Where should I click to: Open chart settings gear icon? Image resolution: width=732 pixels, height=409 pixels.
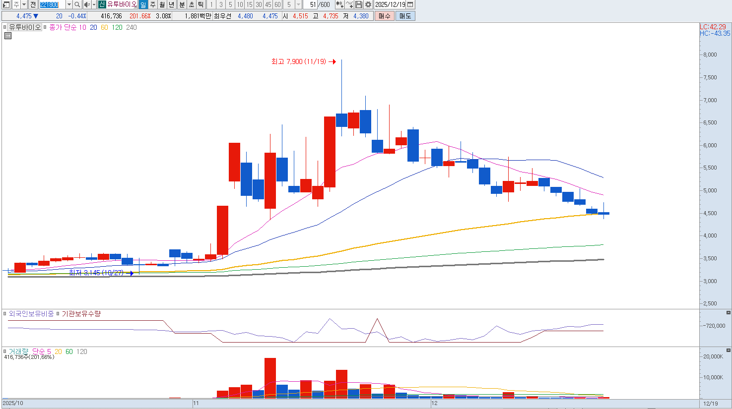click(368, 4)
